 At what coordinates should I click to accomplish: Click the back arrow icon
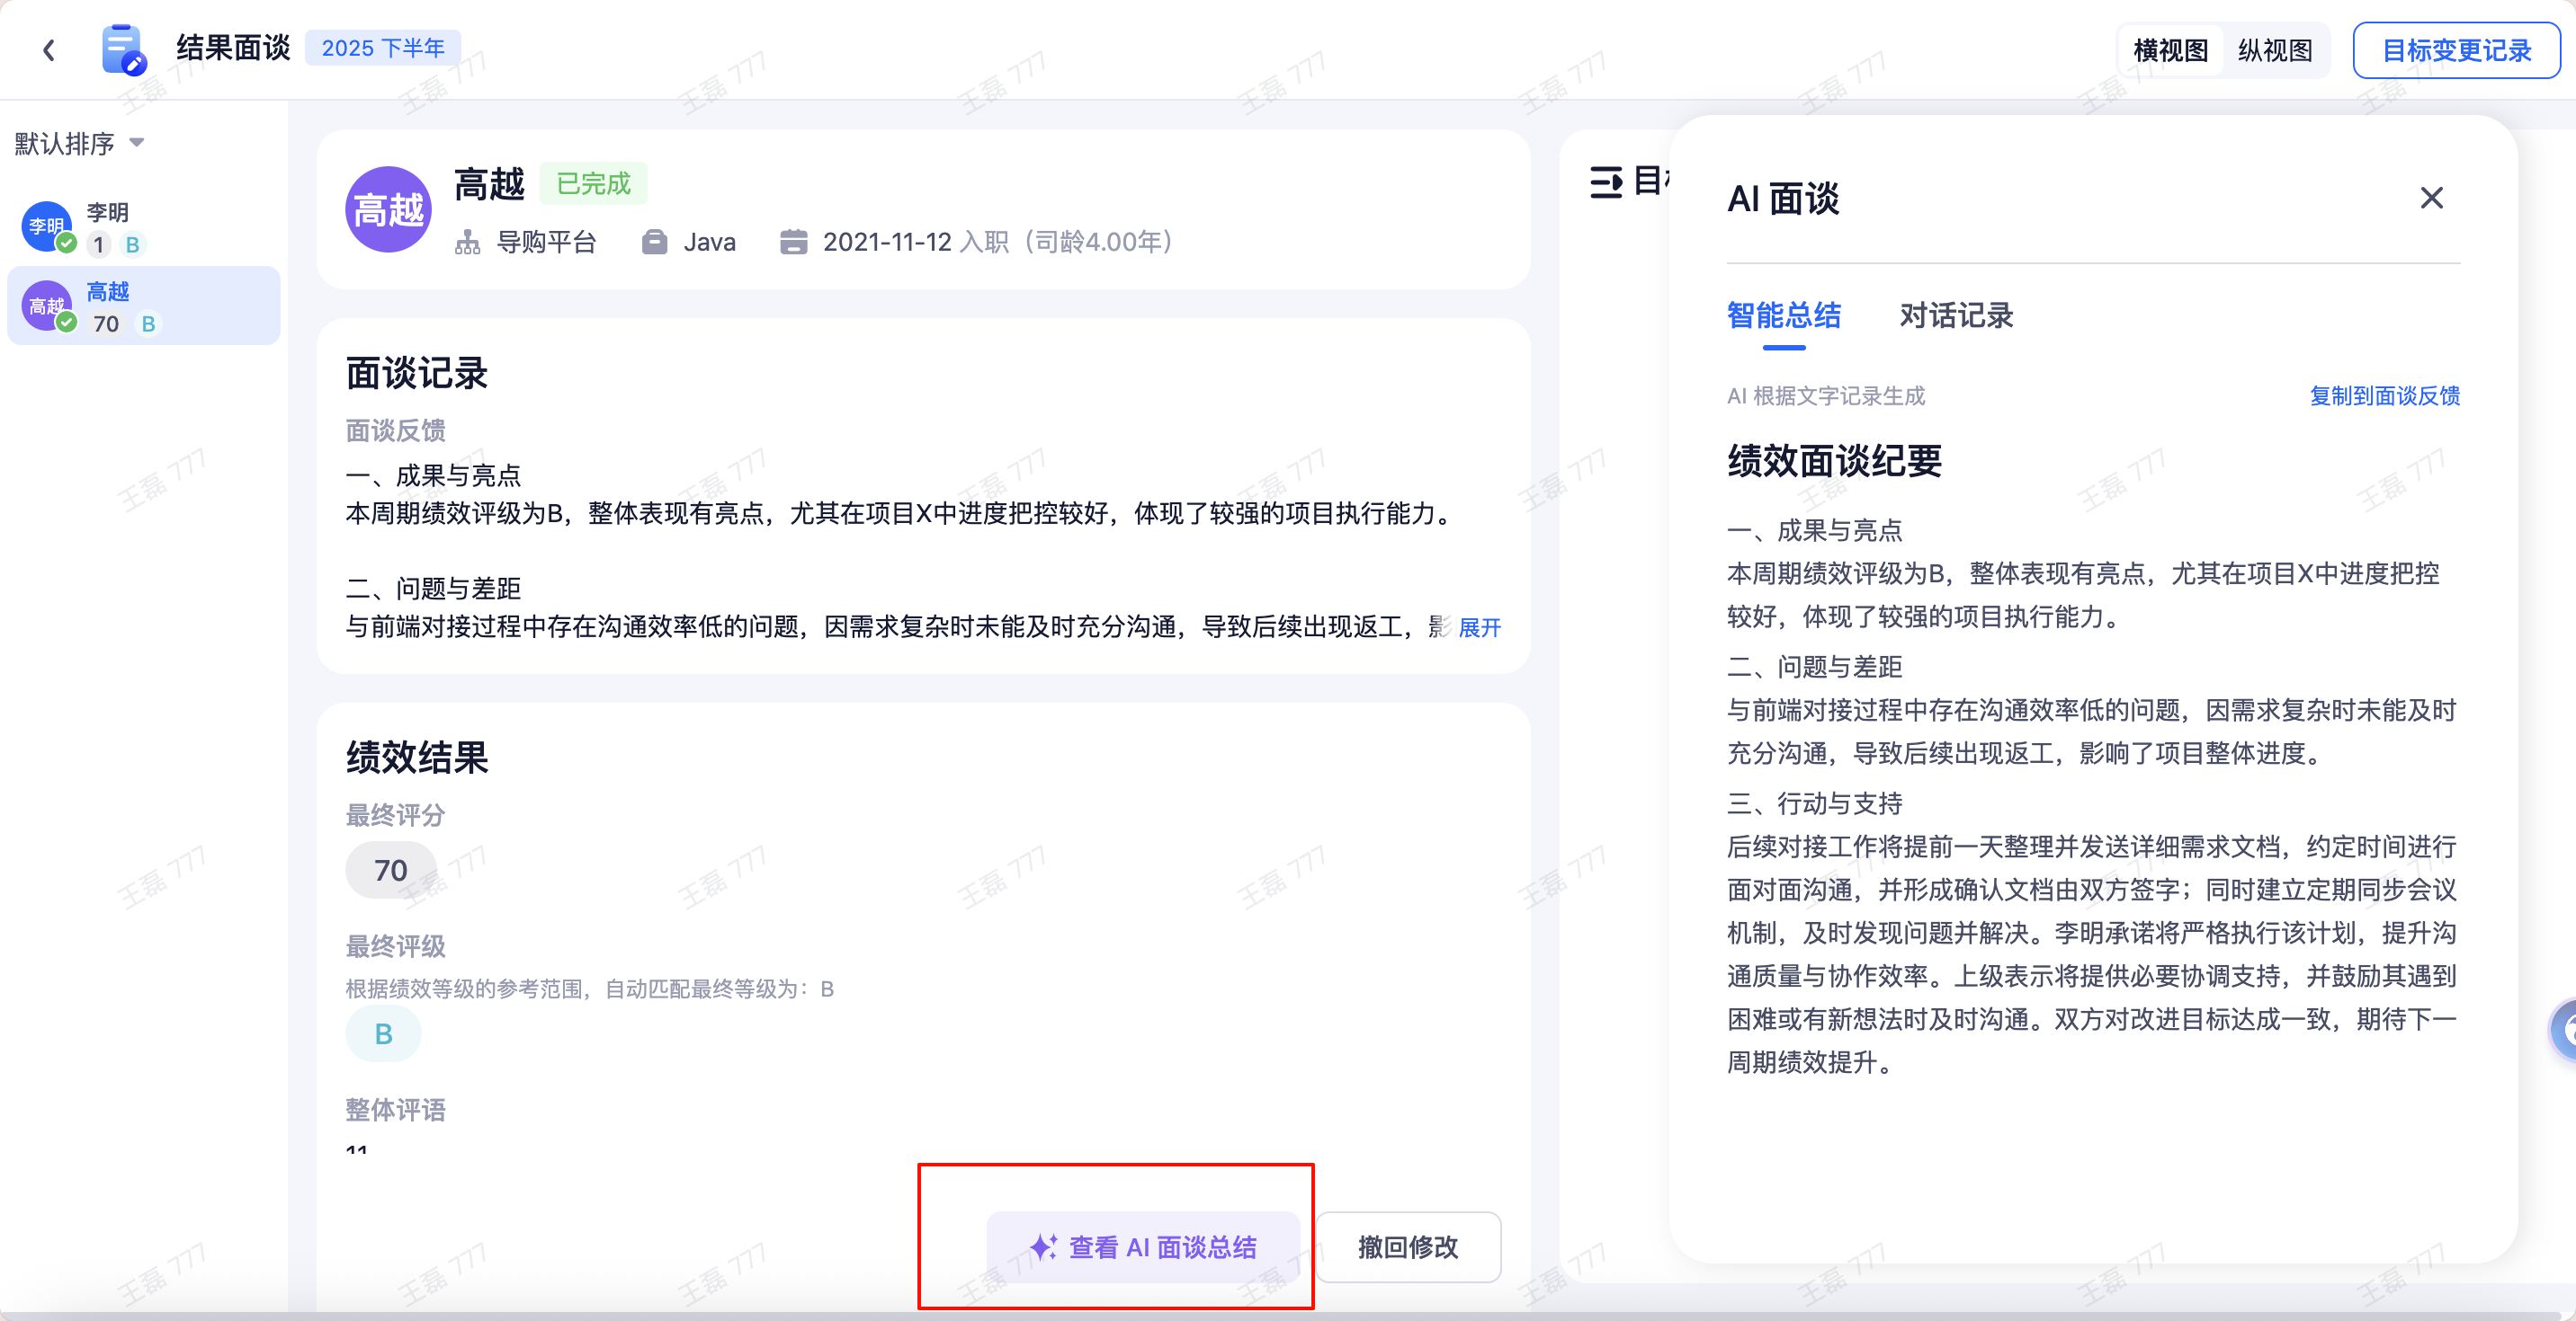pos(49,50)
